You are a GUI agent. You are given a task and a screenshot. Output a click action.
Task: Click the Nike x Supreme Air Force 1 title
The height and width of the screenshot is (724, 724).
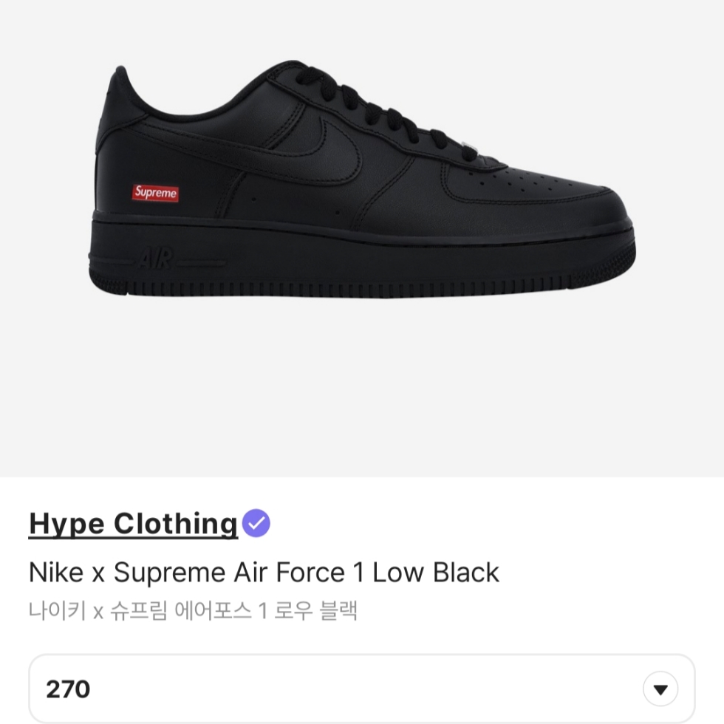coord(264,573)
